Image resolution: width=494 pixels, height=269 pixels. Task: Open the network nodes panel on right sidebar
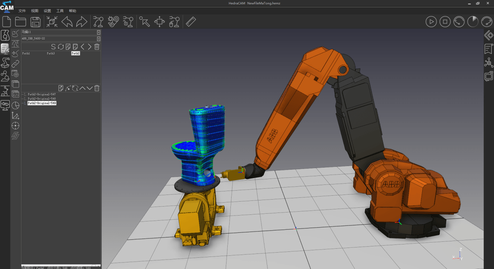(x=489, y=63)
